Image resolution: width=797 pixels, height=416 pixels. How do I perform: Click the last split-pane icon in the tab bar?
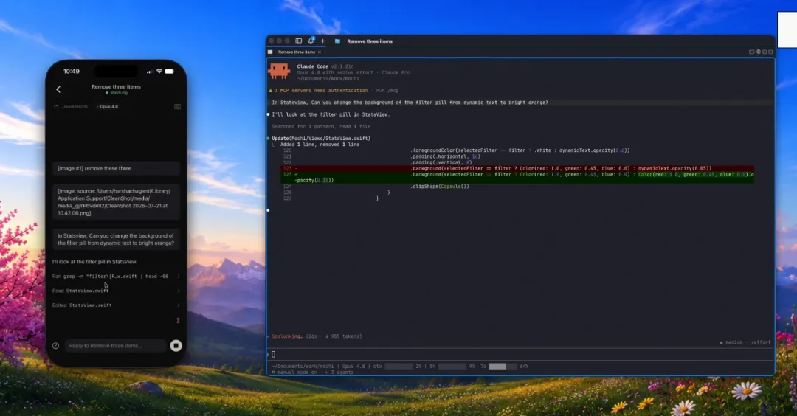click(770, 52)
